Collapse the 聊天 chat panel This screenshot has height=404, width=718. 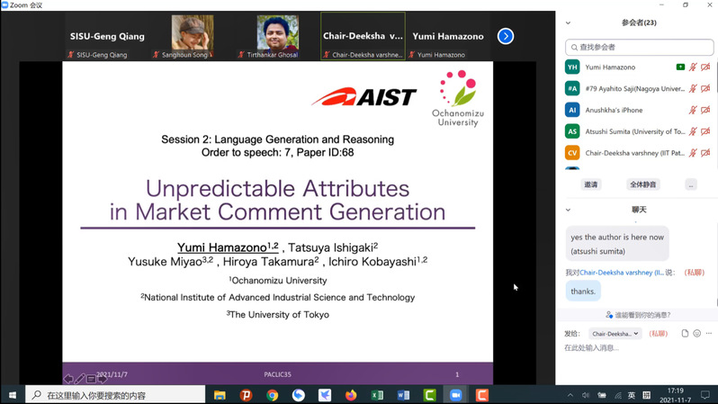(x=568, y=210)
